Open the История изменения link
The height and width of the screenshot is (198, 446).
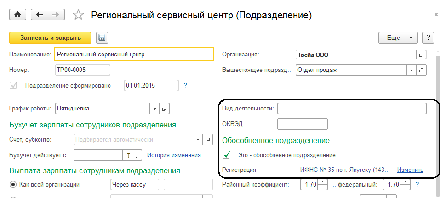click(x=174, y=155)
